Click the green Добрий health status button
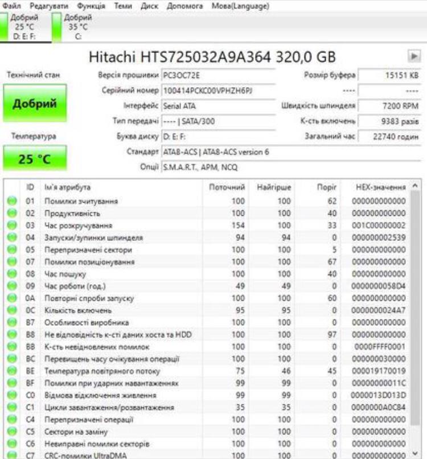Viewport: 427px width, 459px height. [35, 103]
